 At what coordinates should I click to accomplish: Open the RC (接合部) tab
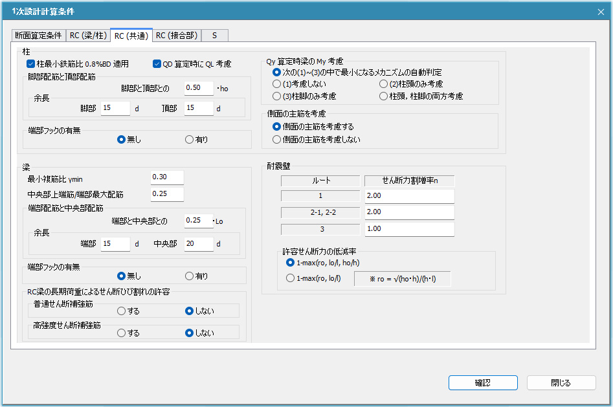177,35
